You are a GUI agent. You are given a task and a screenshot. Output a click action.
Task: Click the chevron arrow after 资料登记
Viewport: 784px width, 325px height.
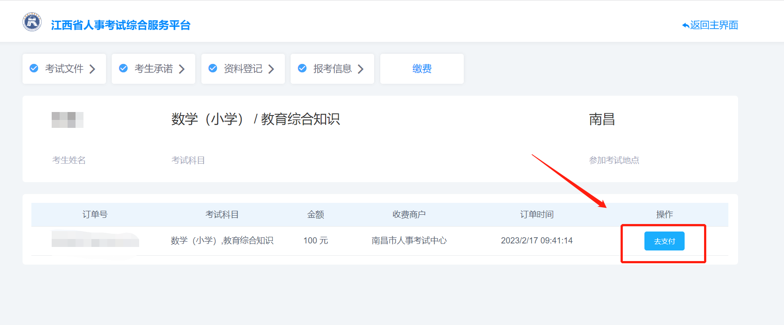271,69
